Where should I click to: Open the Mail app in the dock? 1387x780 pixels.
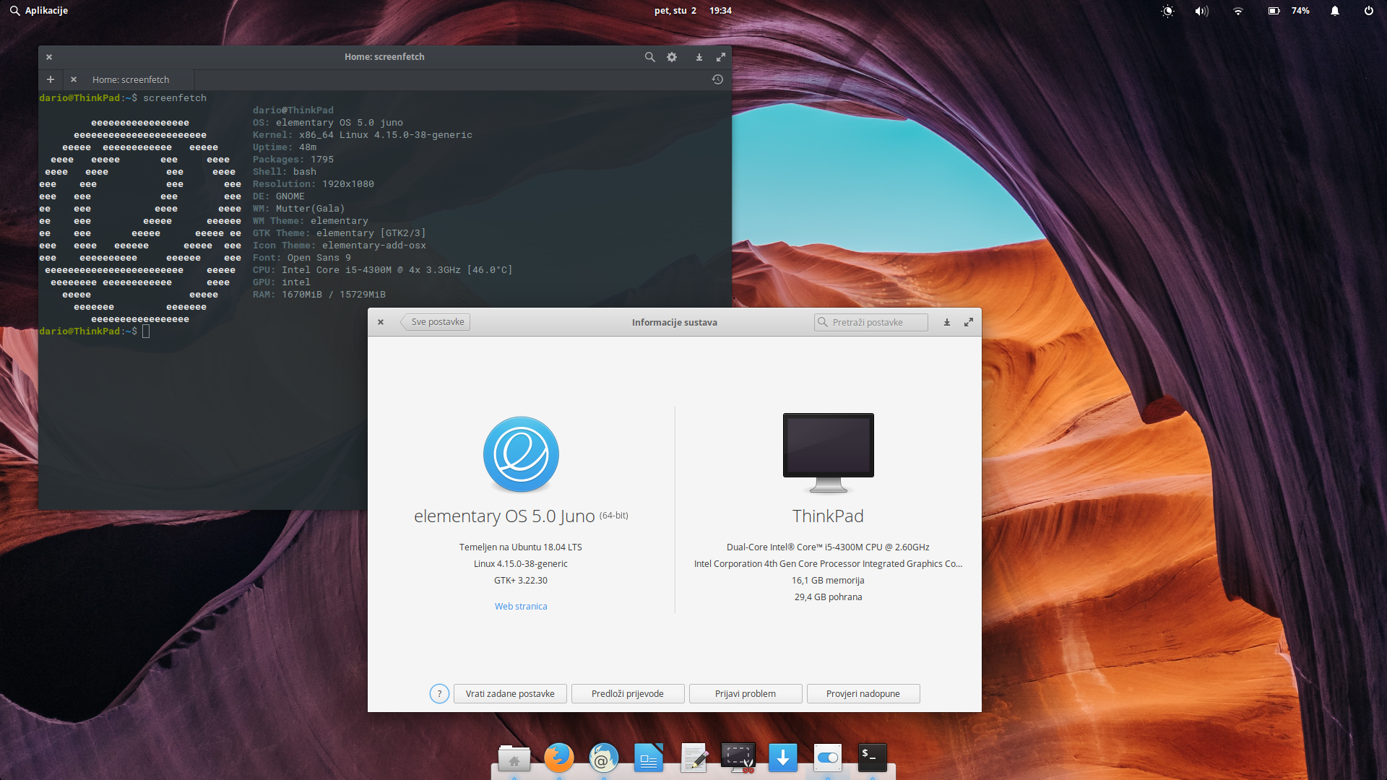coord(604,758)
